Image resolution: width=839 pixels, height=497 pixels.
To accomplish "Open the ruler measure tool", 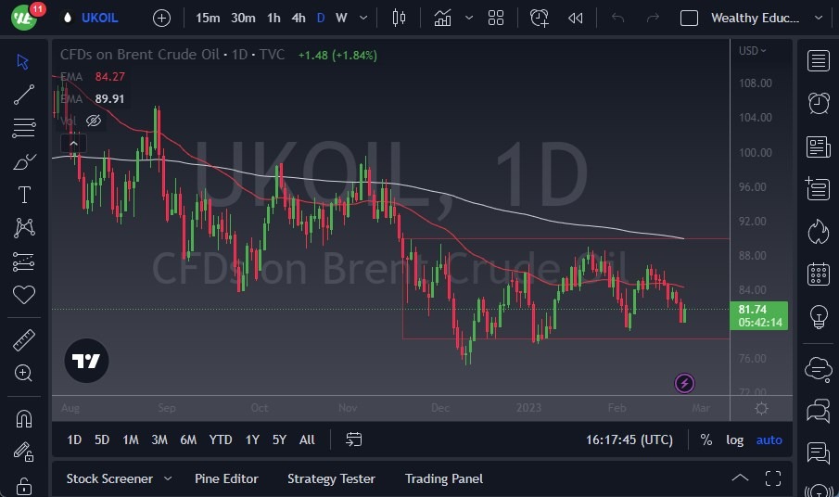I will (x=24, y=340).
